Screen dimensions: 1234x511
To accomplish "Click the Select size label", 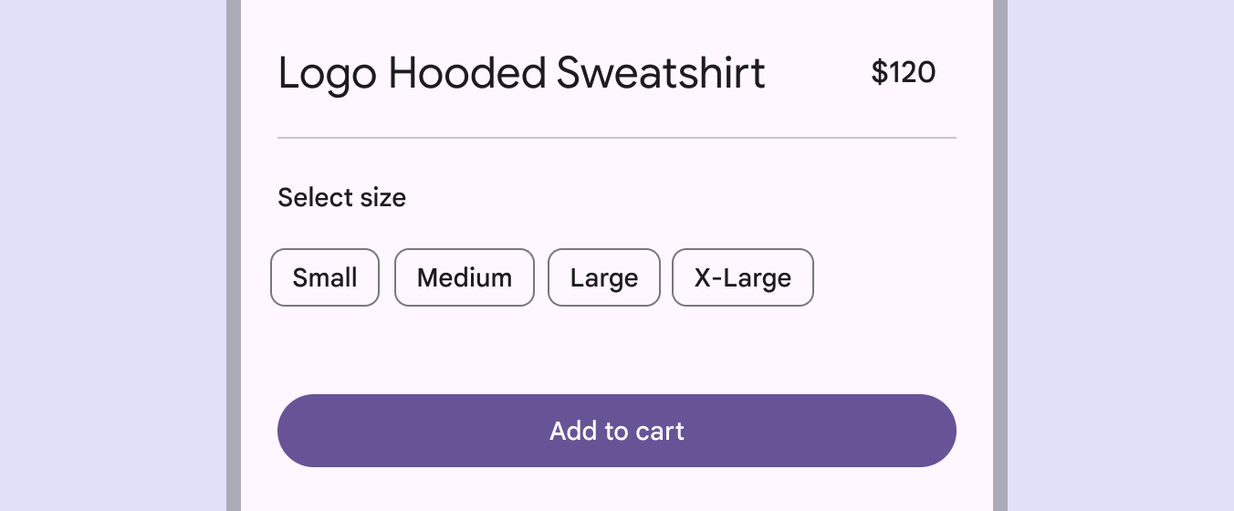I will [x=341, y=197].
